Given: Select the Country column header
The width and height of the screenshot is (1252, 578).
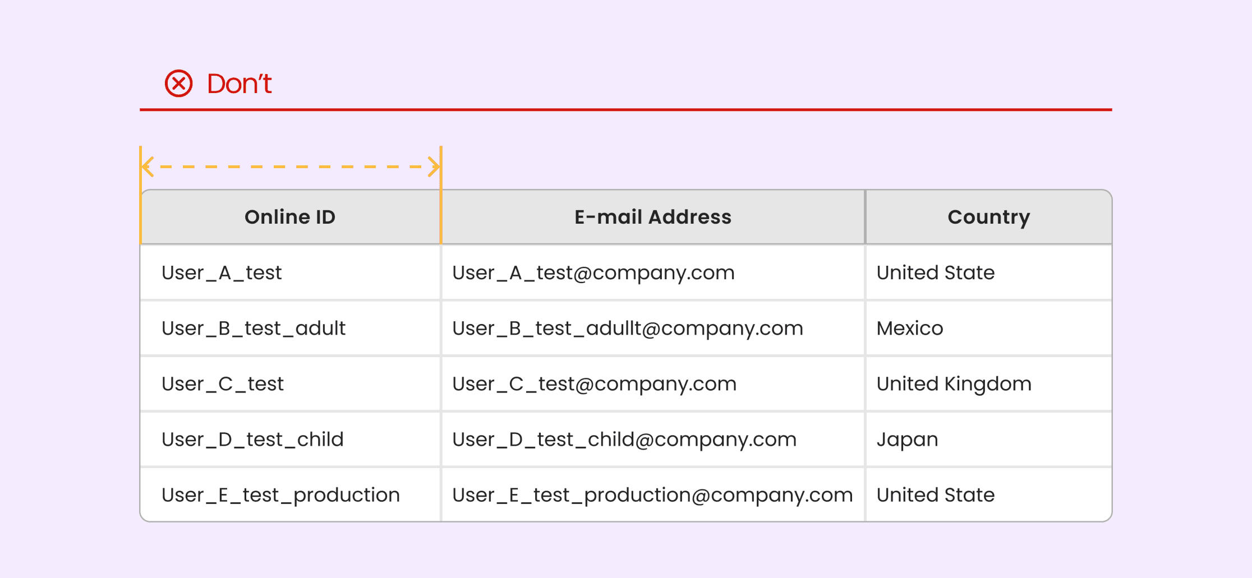Looking at the screenshot, I should coord(989,217).
